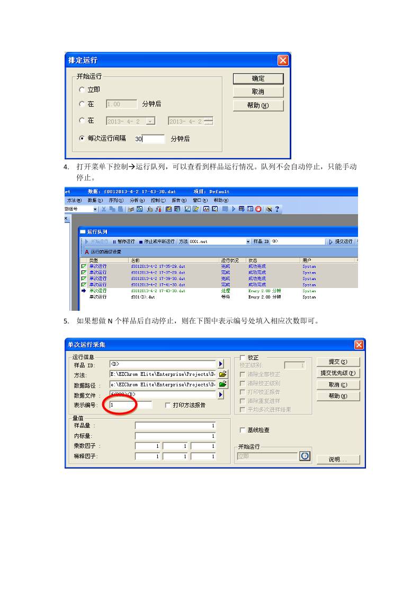Click the grey square stop icon in the toolbar
This screenshot has width=420, height=594.
coord(225,209)
